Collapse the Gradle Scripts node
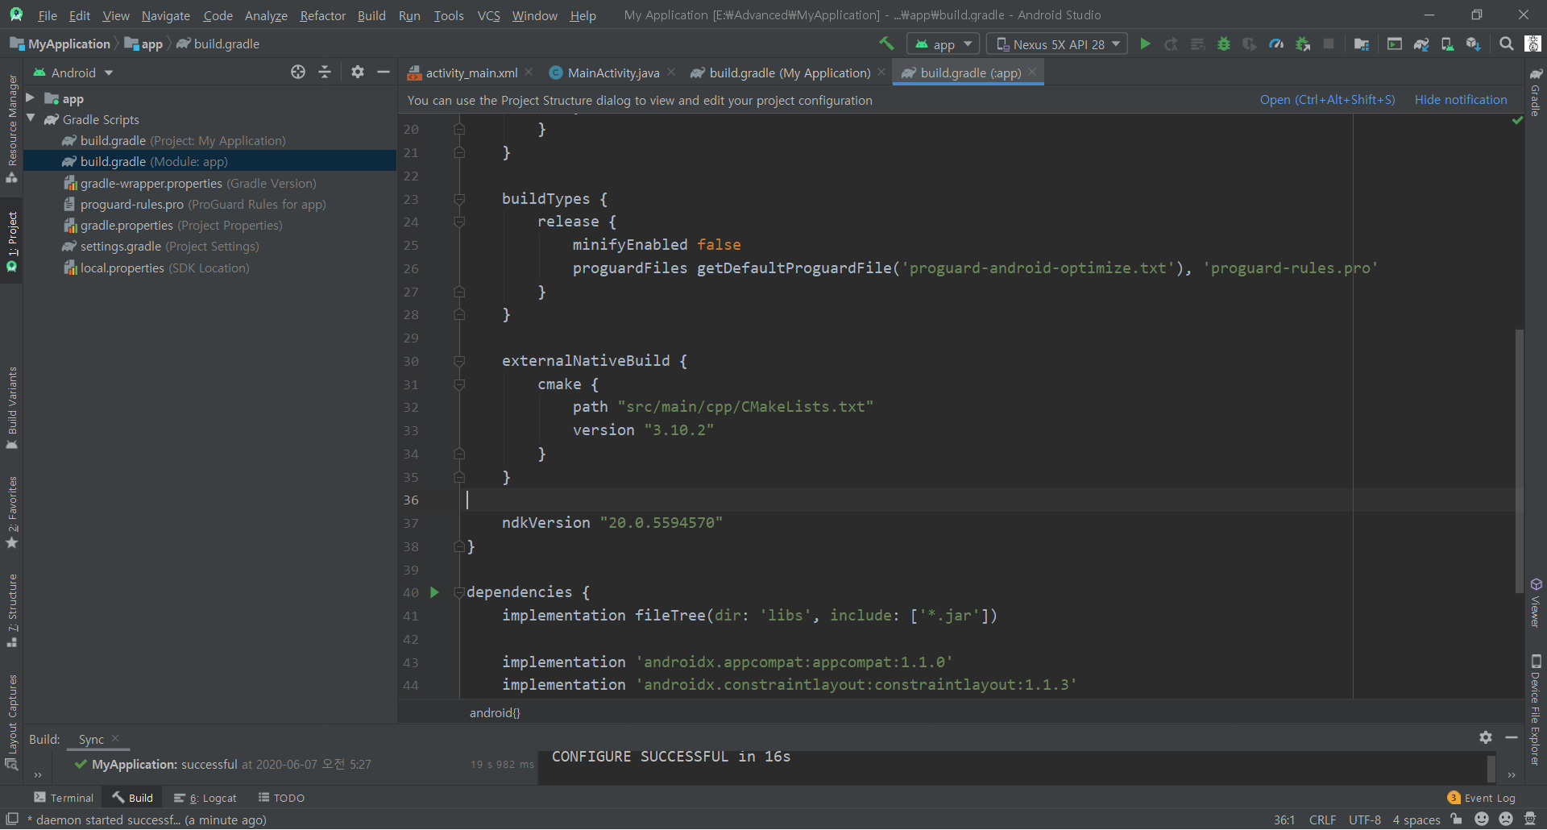 click(x=31, y=118)
